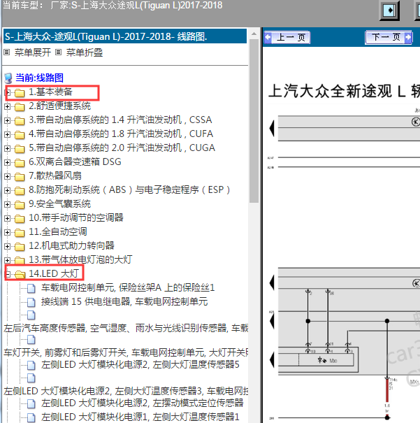Click page icon beside 左摆动模式定位传感器
This screenshot has height=423, width=420.
point(31,404)
